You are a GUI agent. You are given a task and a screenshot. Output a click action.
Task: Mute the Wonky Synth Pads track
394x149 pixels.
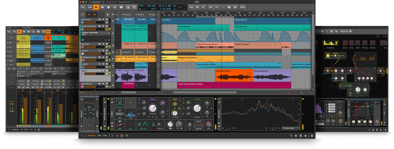[107, 27]
